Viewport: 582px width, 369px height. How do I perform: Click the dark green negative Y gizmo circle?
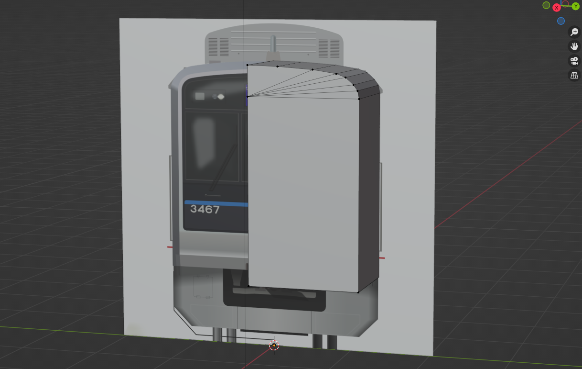[x=546, y=5]
